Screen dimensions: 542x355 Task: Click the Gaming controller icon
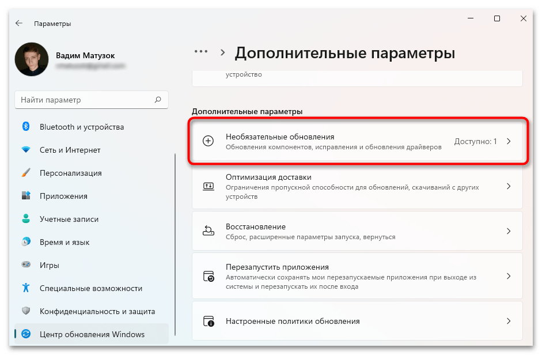(26, 265)
